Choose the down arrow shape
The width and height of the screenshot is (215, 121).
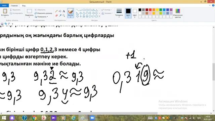pos(78,16)
